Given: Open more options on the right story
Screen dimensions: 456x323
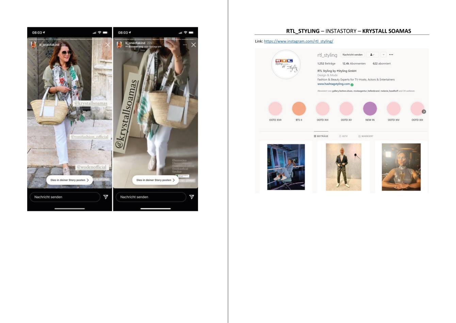Looking at the screenshot, I should [185, 45].
